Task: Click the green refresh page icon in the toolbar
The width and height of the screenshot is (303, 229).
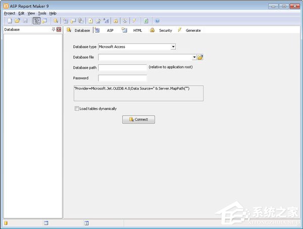Action: (146, 21)
